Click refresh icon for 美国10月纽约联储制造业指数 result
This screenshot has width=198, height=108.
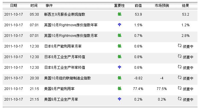click(180, 77)
